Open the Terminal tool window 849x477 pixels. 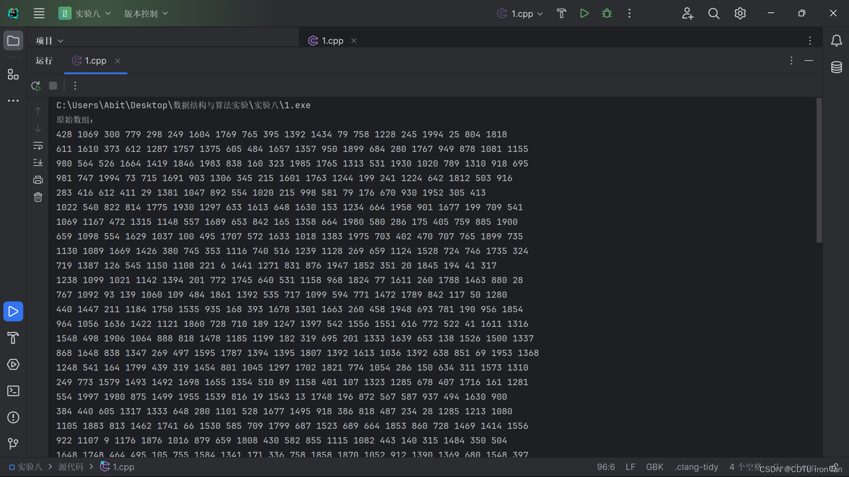[x=13, y=391]
